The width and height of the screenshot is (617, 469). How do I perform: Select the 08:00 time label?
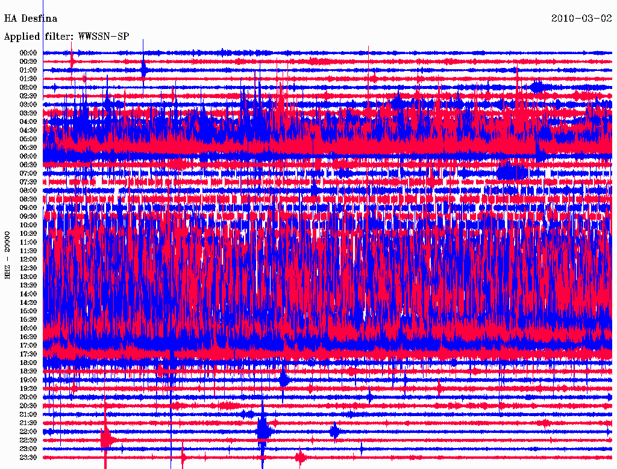[28, 191]
